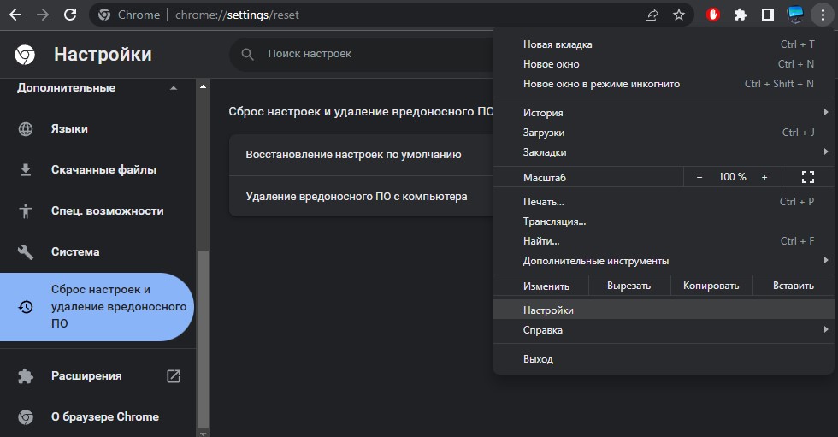Bookmark this page with the star icon
This screenshot has width=838, height=437.
pos(679,15)
